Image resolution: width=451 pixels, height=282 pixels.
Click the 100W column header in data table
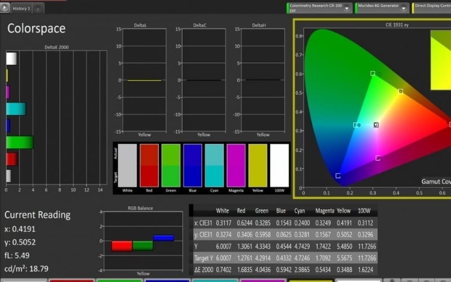click(364, 210)
